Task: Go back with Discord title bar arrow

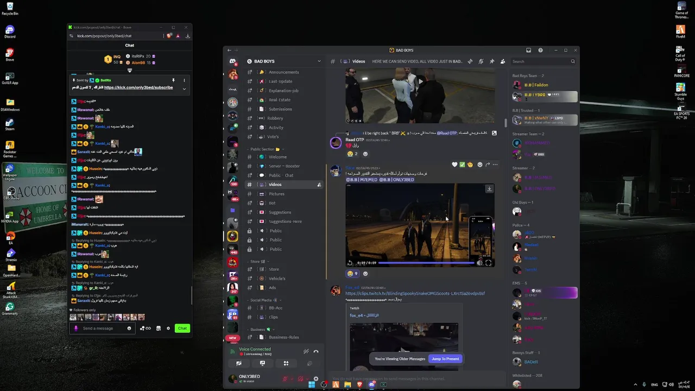Action: tap(229, 50)
